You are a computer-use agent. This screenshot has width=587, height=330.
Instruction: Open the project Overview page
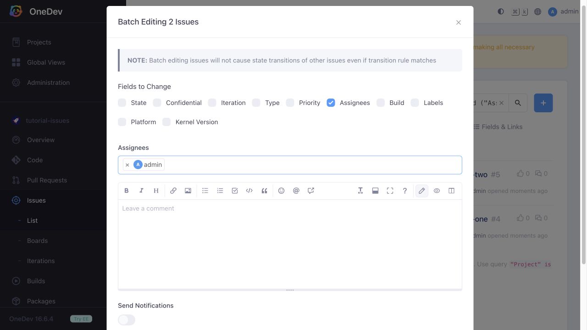tap(41, 140)
